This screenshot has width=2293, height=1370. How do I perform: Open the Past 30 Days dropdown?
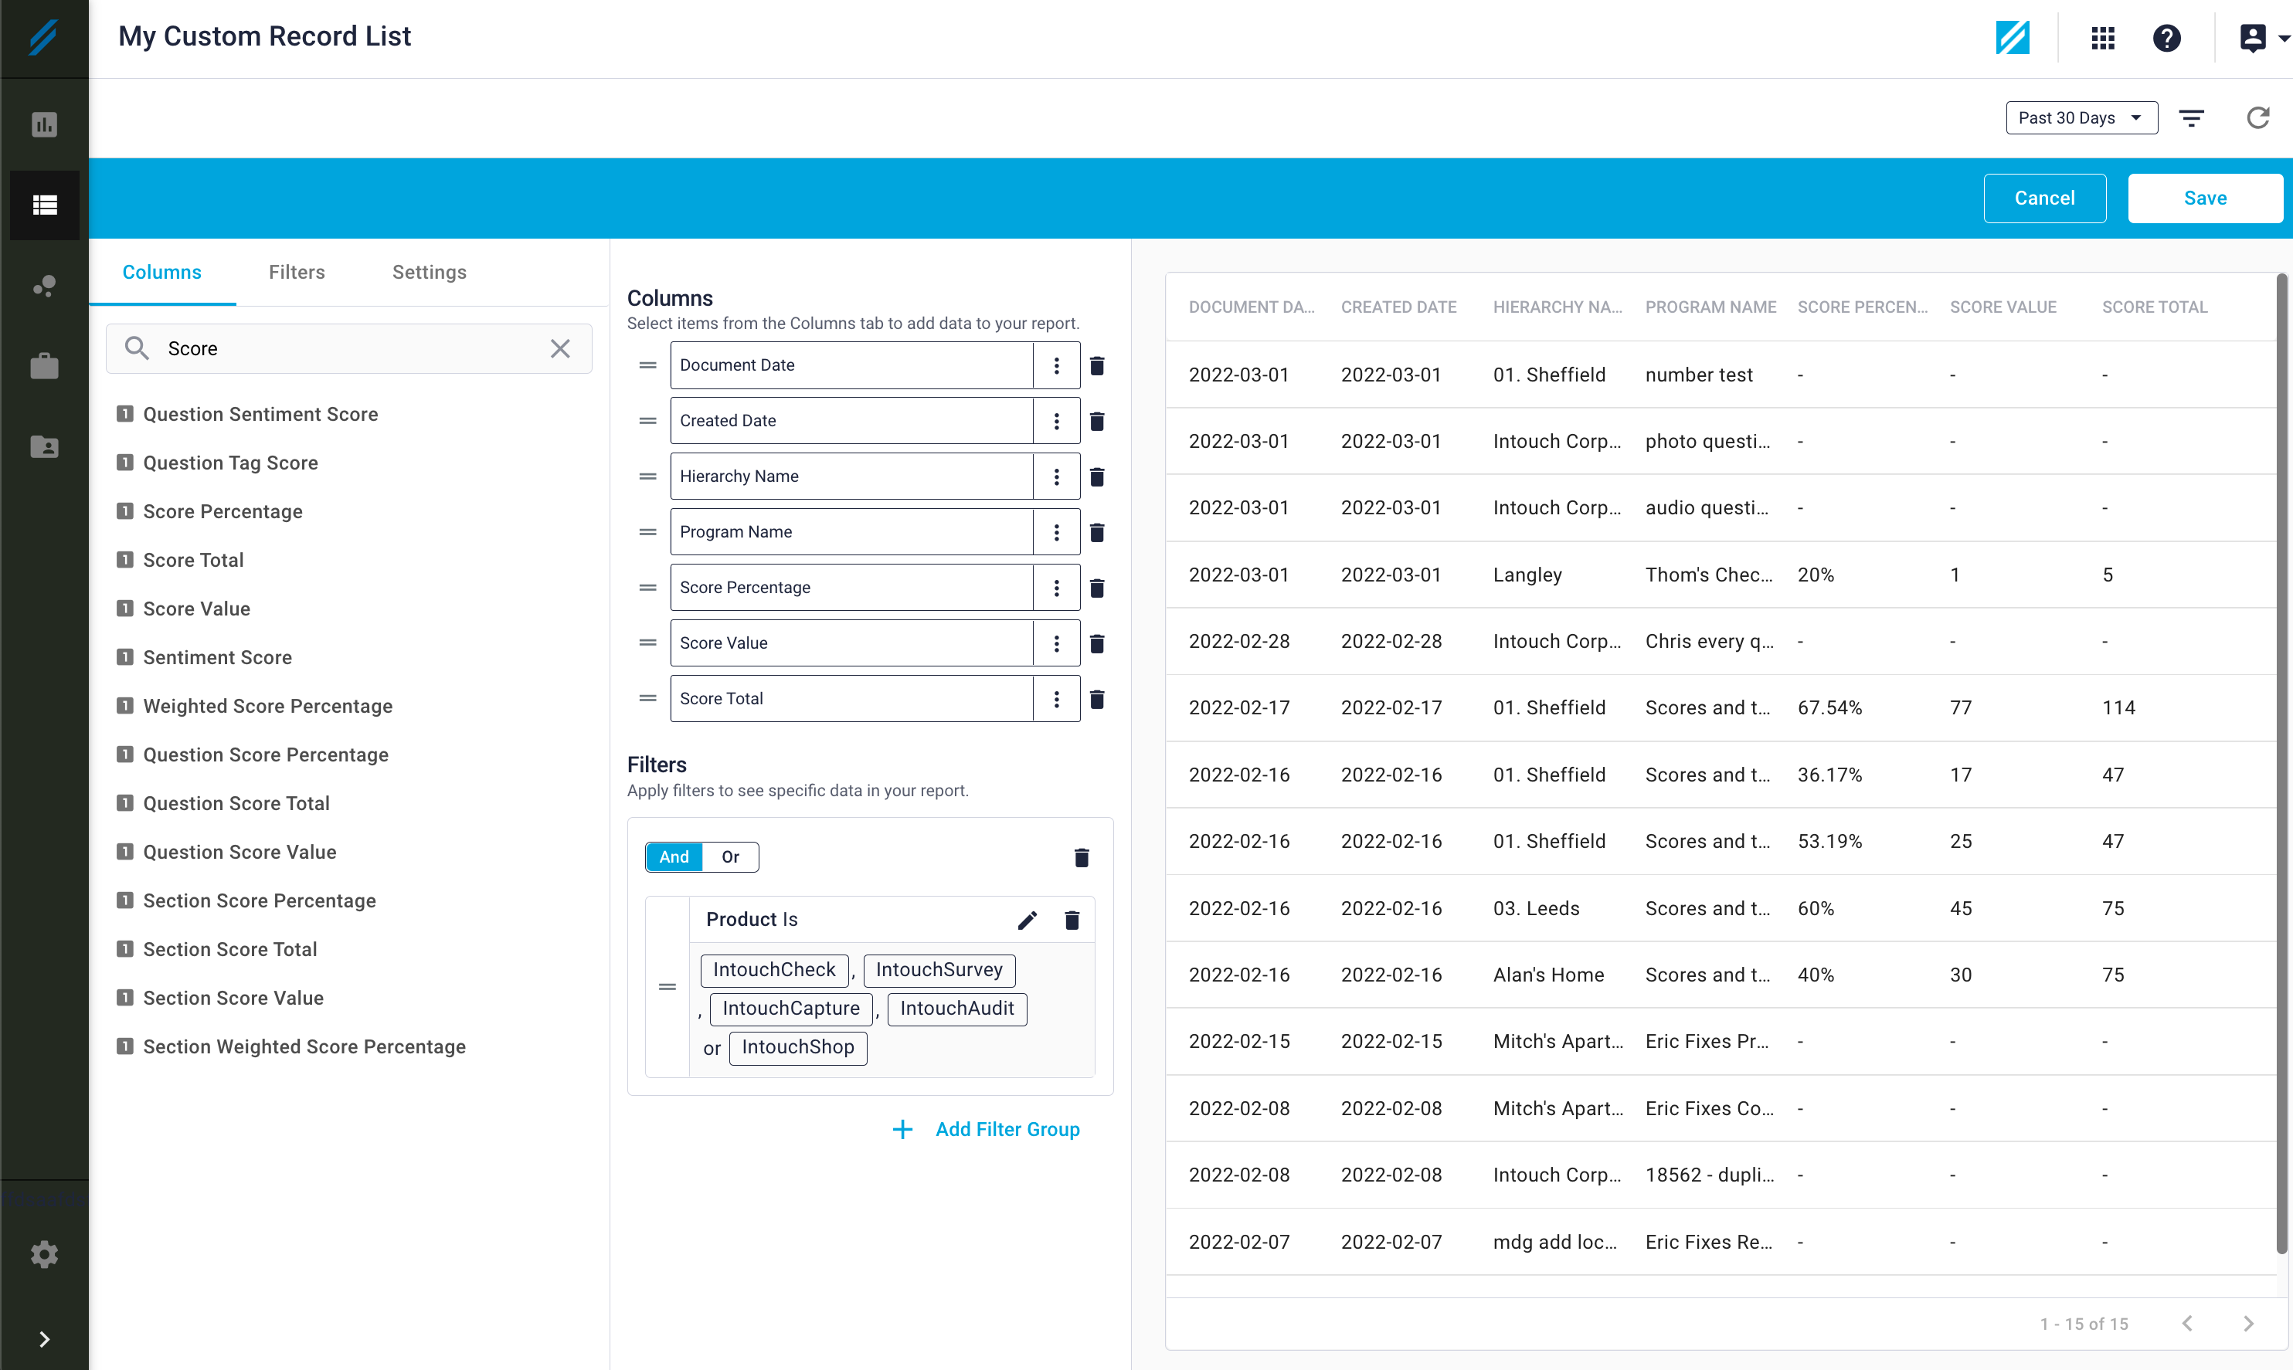(2081, 118)
